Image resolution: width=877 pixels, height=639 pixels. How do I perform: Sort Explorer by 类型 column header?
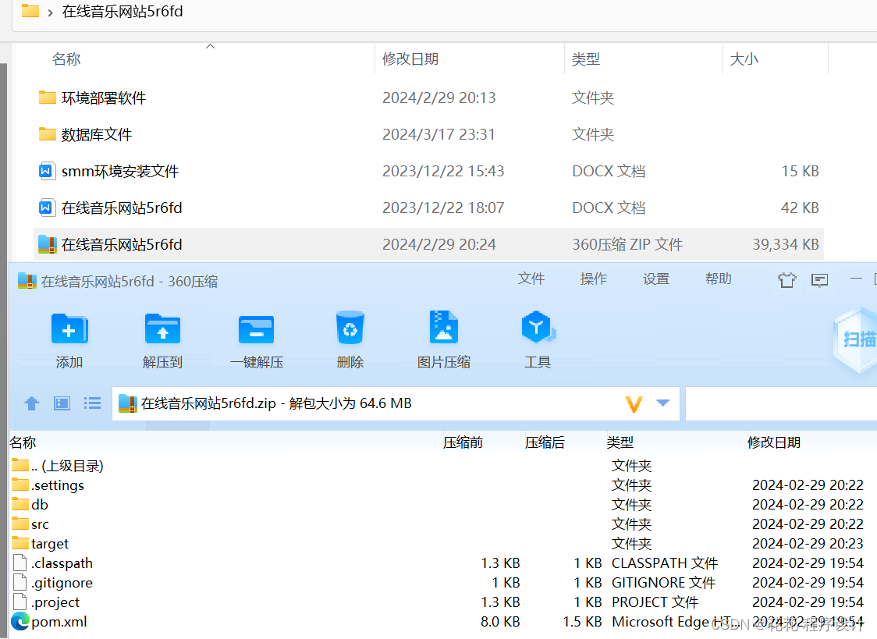586,59
